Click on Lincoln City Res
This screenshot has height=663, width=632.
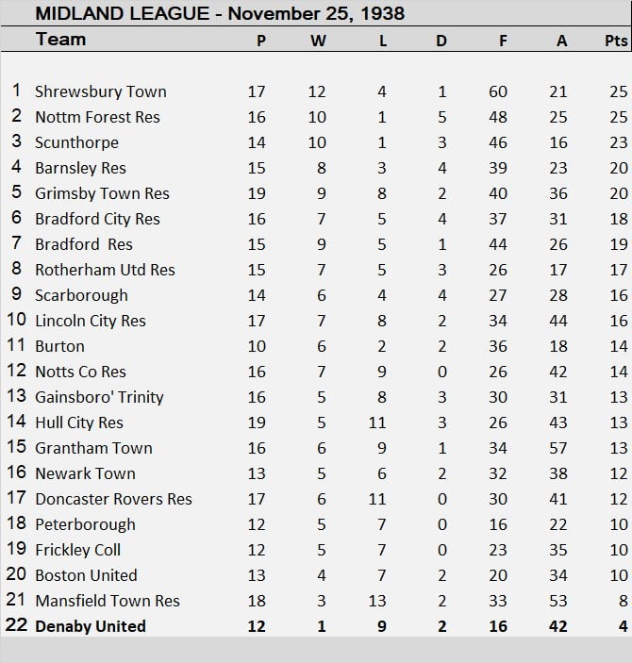click(x=91, y=321)
